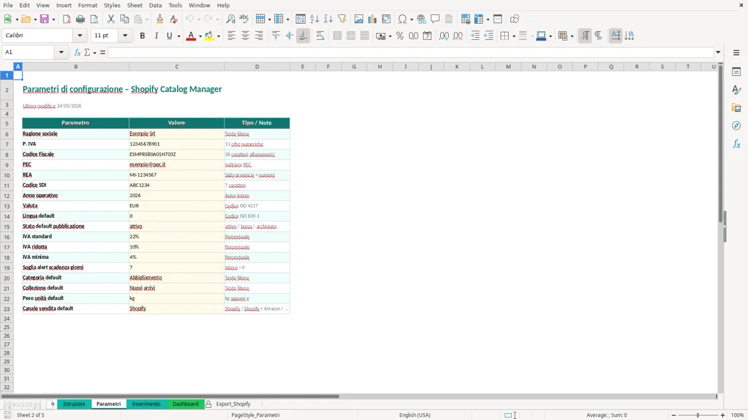Screen dimensions: 748x420
Task: Increase the cell indent
Action: pyautogui.click(x=475, y=36)
